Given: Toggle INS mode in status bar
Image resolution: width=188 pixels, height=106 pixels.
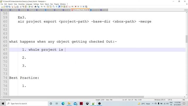Looking at the screenshot, I should tap(184, 100).
